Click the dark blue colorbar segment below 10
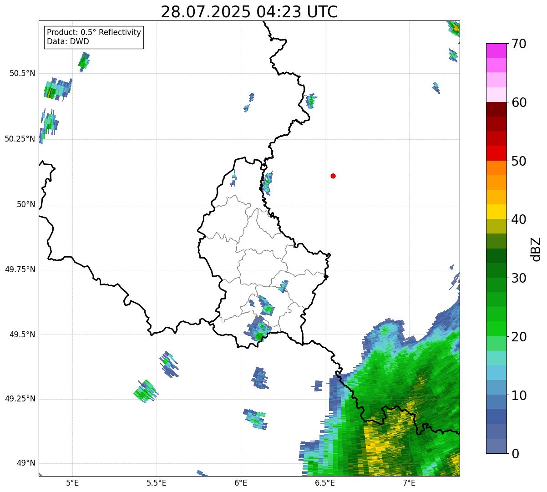 pos(496,417)
